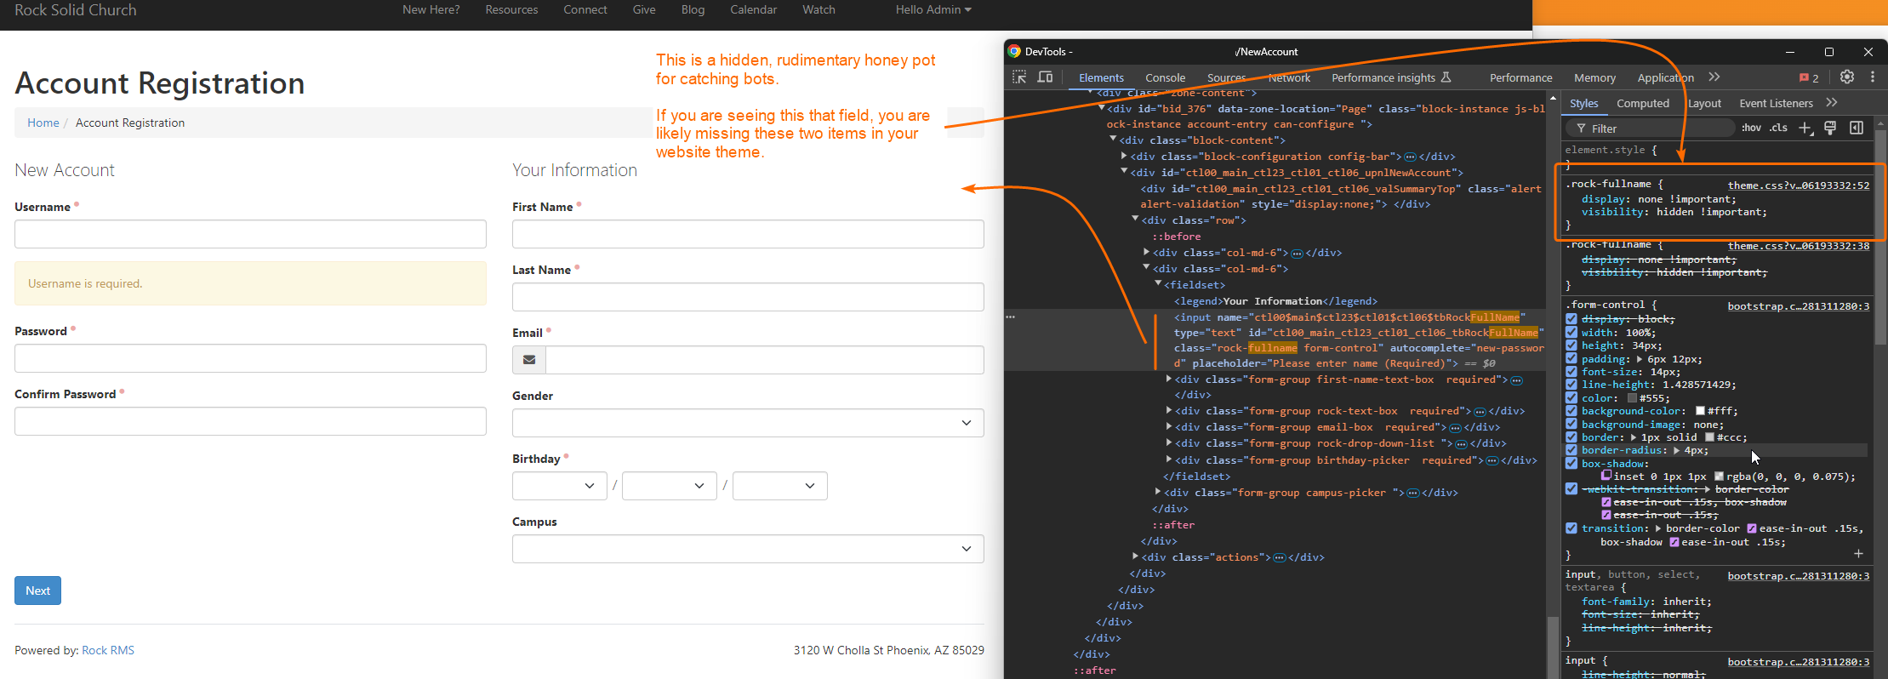Screen dimensions: 1888x679
Task: Open the errors counter showing 2 issues
Action: coord(1809,77)
